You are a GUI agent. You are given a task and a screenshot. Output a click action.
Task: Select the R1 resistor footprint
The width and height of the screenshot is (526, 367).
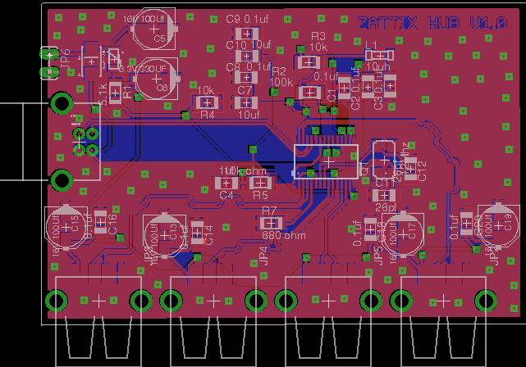(x=115, y=93)
